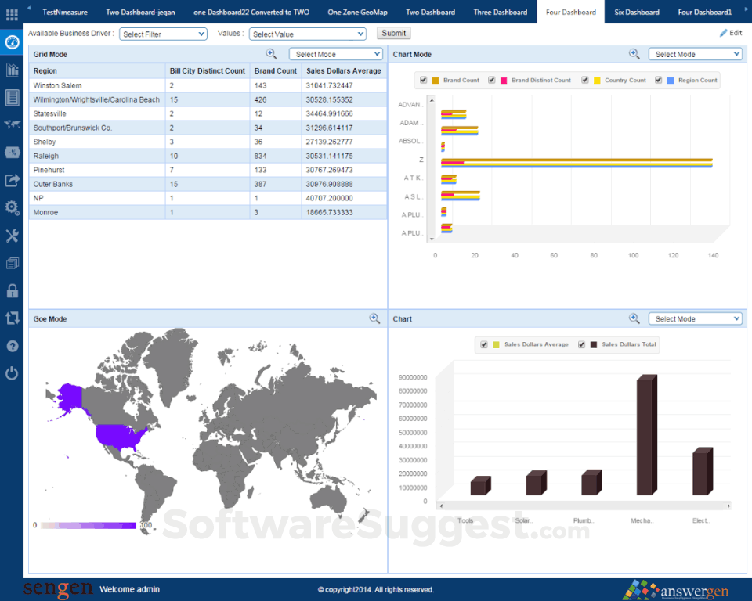Switch to the TestNmeasure tab
Screen dimensions: 752x601
pos(65,12)
